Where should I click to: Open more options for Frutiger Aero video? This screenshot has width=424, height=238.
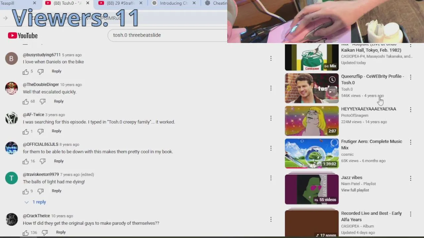(x=410, y=142)
